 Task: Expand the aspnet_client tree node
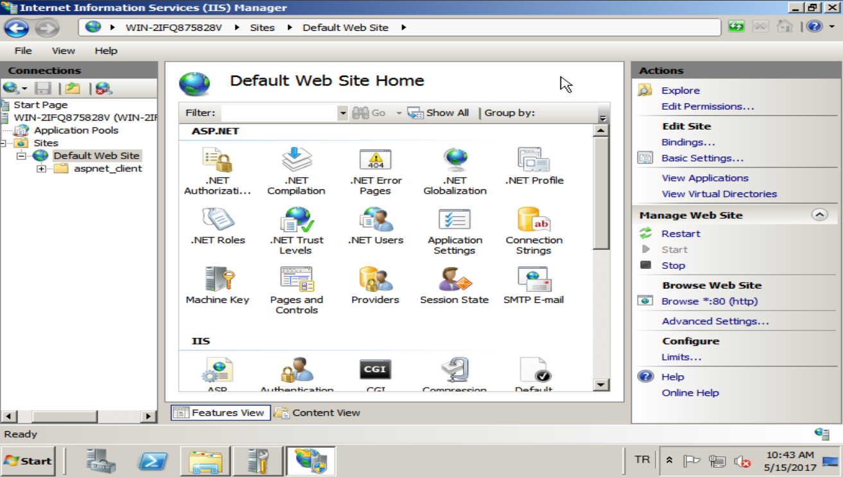pos(41,169)
